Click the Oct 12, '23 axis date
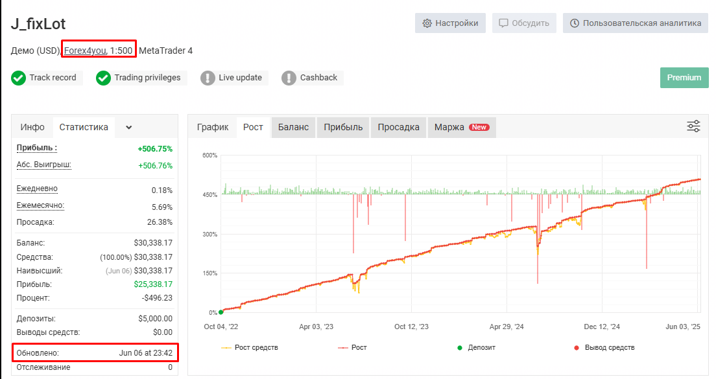The image size is (716, 379). (x=411, y=327)
